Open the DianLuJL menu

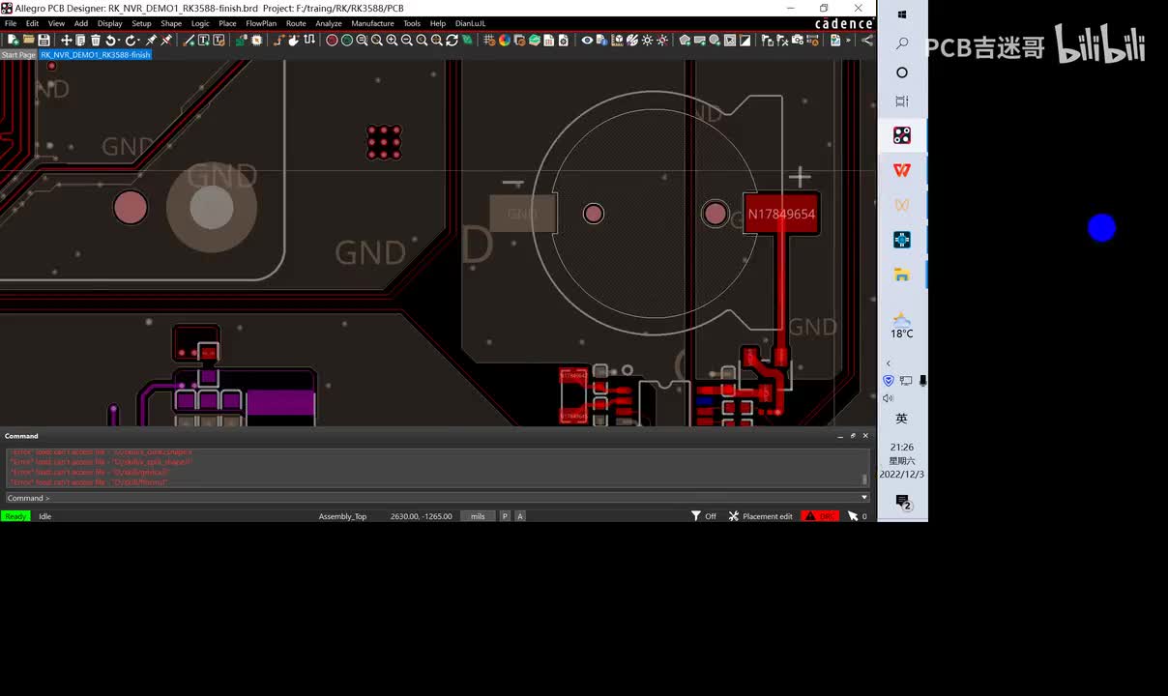click(x=470, y=23)
